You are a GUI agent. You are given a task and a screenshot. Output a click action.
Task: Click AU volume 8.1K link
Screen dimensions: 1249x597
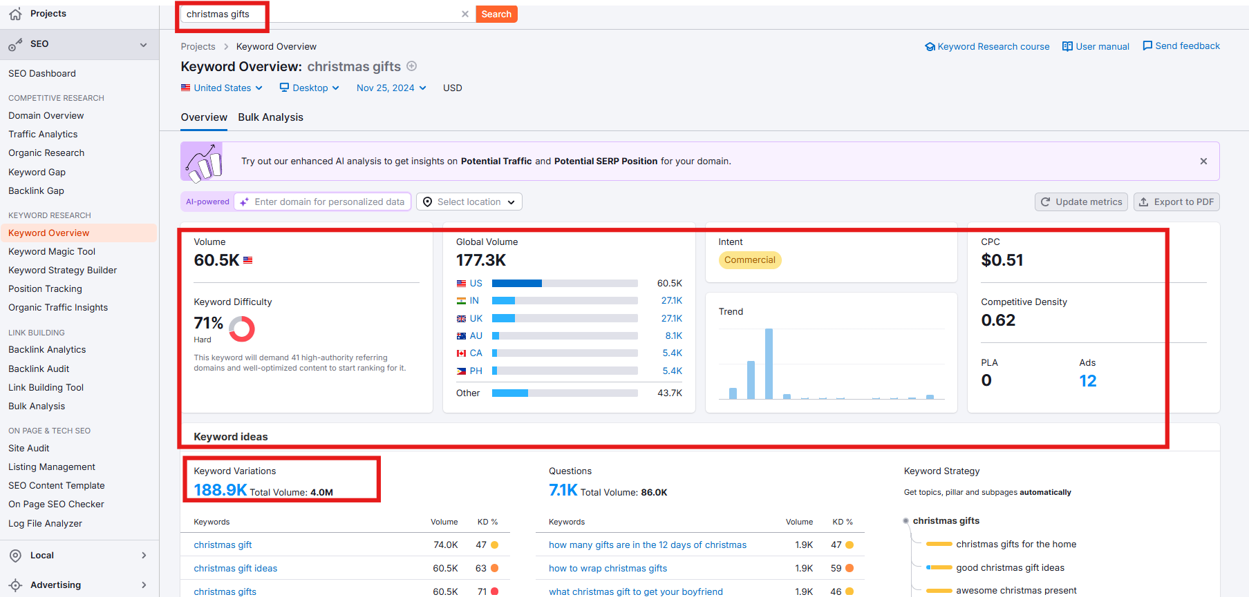pyautogui.click(x=674, y=336)
